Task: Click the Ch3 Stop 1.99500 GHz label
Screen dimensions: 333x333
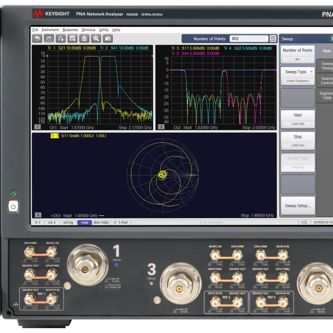Action: click(x=257, y=215)
